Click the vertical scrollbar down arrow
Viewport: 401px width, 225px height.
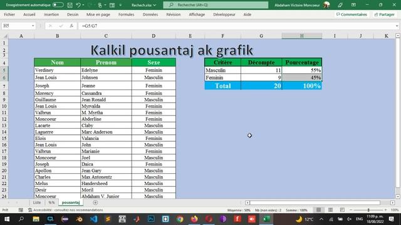tap(398, 197)
